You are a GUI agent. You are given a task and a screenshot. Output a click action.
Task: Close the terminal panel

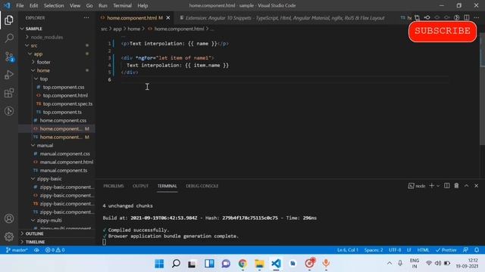(x=477, y=186)
